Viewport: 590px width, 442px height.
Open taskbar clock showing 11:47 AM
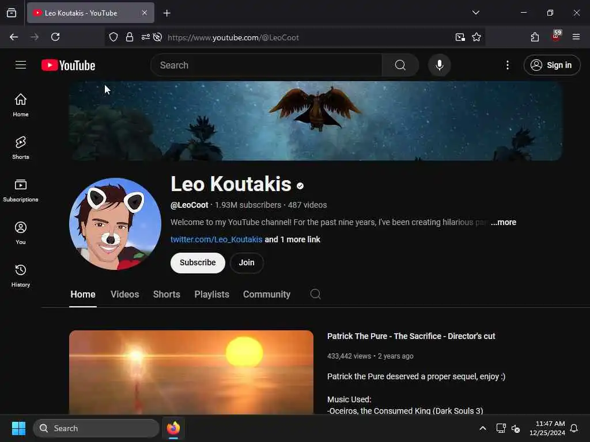pyautogui.click(x=547, y=428)
